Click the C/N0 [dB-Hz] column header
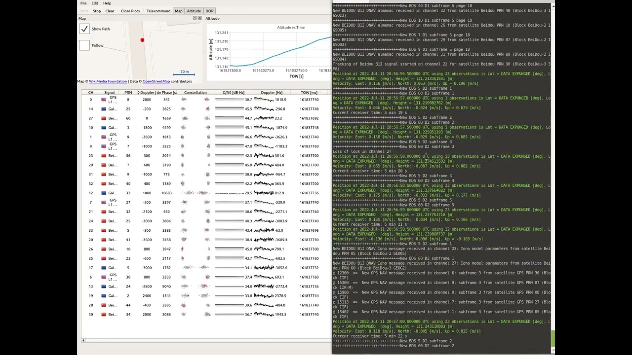 234,93
